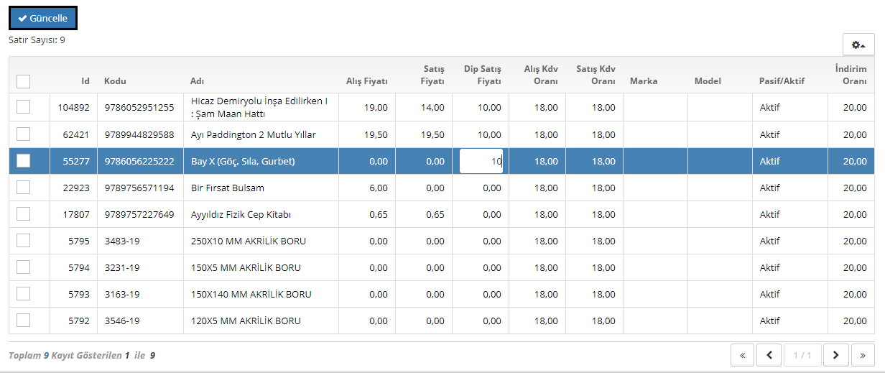Image resolution: width=885 pixels, height=373 pixels.
Task: Check the 250X10 MM AKRİLİK BORU row
Action: click(x=24, y=241)
